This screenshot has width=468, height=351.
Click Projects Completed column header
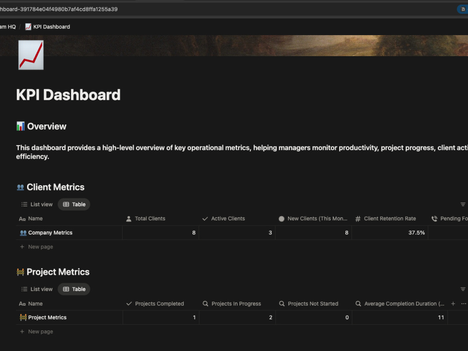click(x=161, y=304)
